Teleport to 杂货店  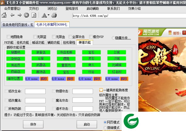16,59
